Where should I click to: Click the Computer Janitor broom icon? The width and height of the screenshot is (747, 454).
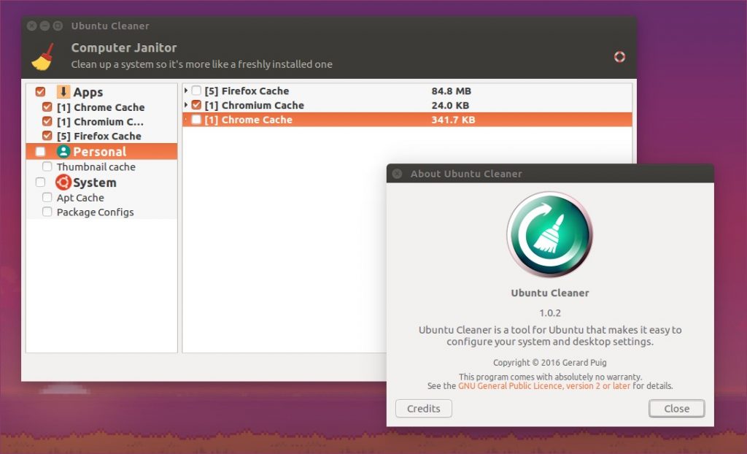click(42, 55)
